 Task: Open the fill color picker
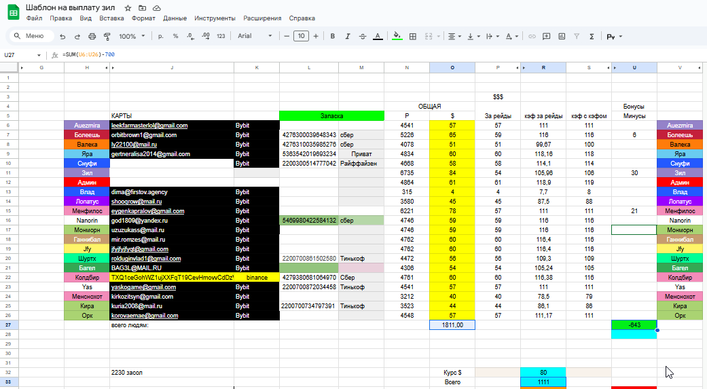[397, 36]
